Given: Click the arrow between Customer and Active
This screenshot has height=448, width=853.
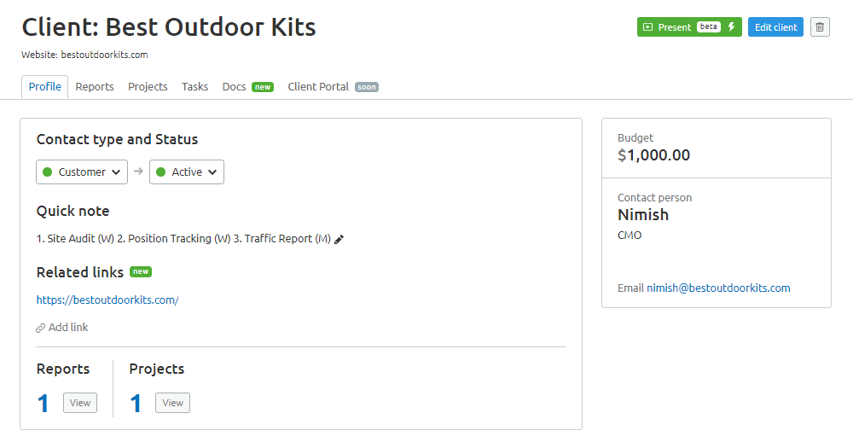Looking at the screenshot, I should point(138,172).
